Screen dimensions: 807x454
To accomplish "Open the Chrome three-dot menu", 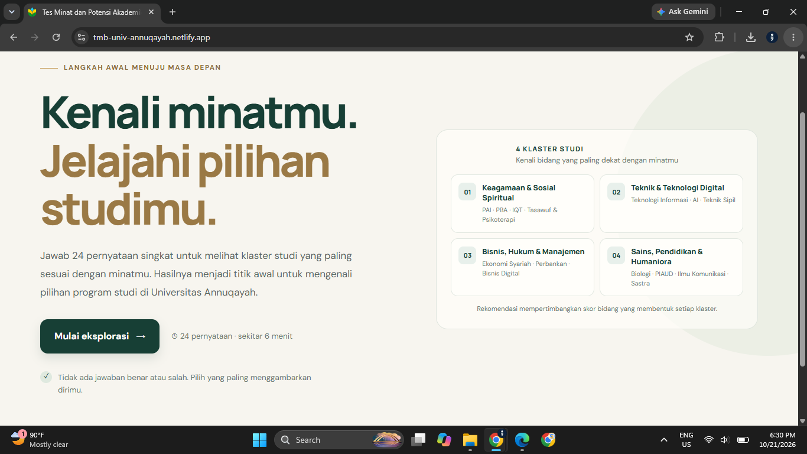I will (793, 37).
